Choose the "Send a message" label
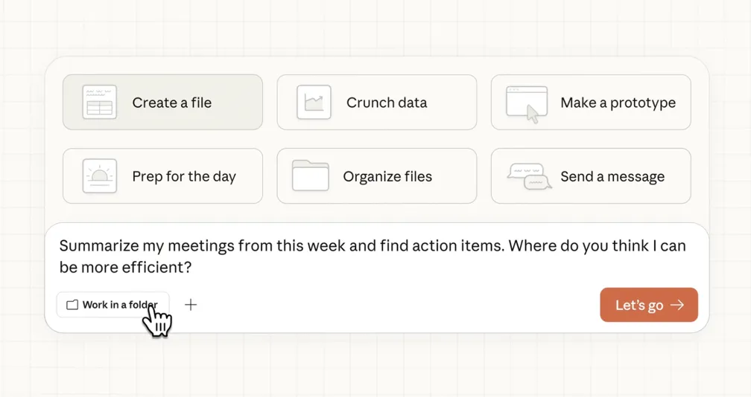The image size is (751, 397). pos(612,177)
